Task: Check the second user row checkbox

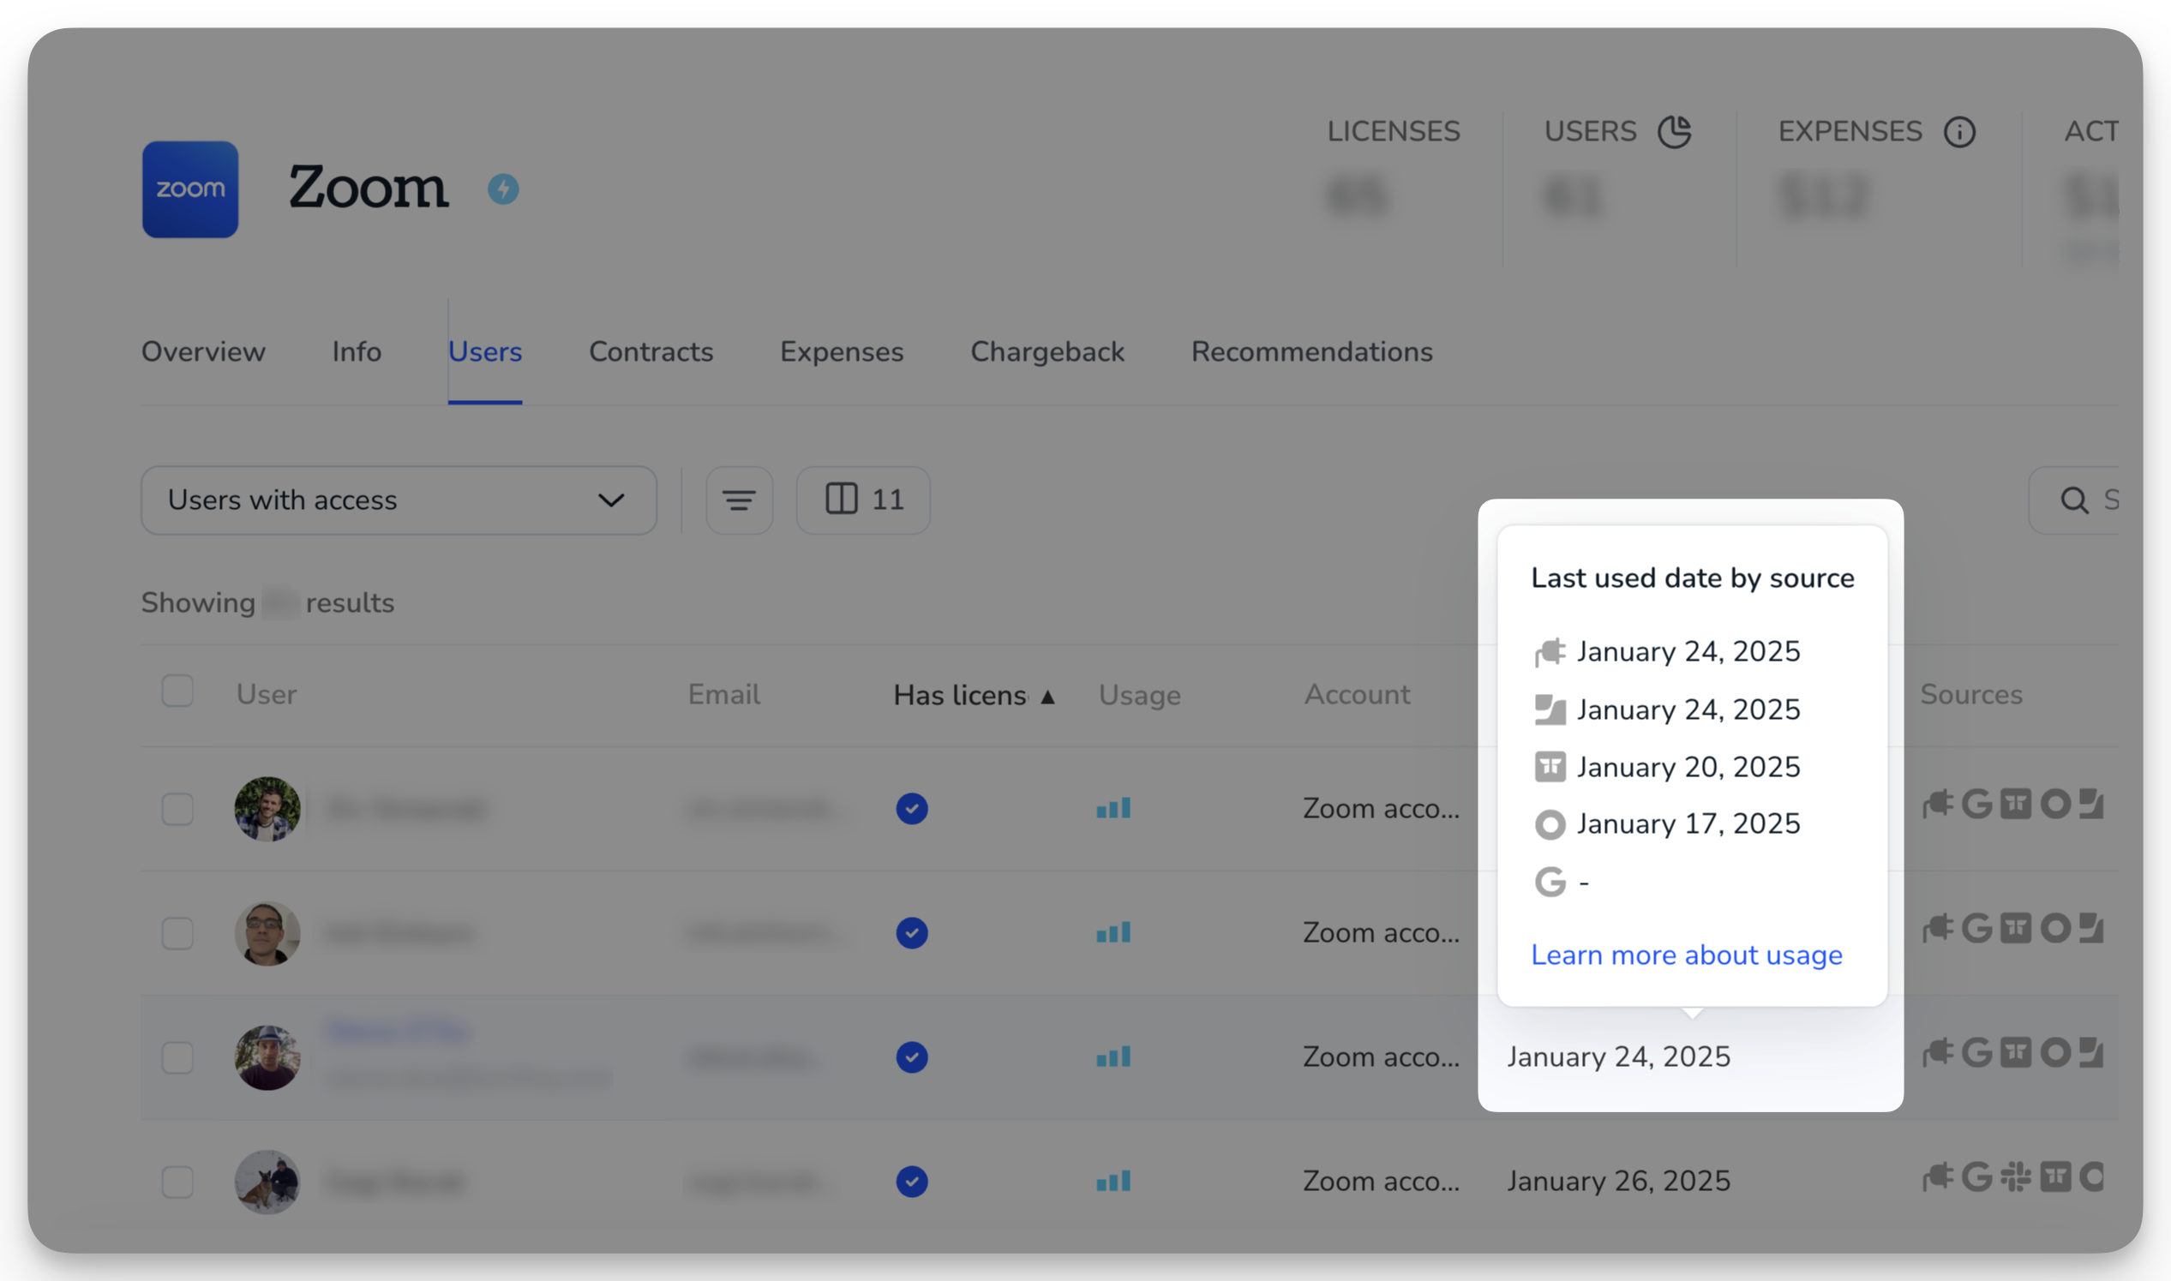Action: (x=177, y=933)
